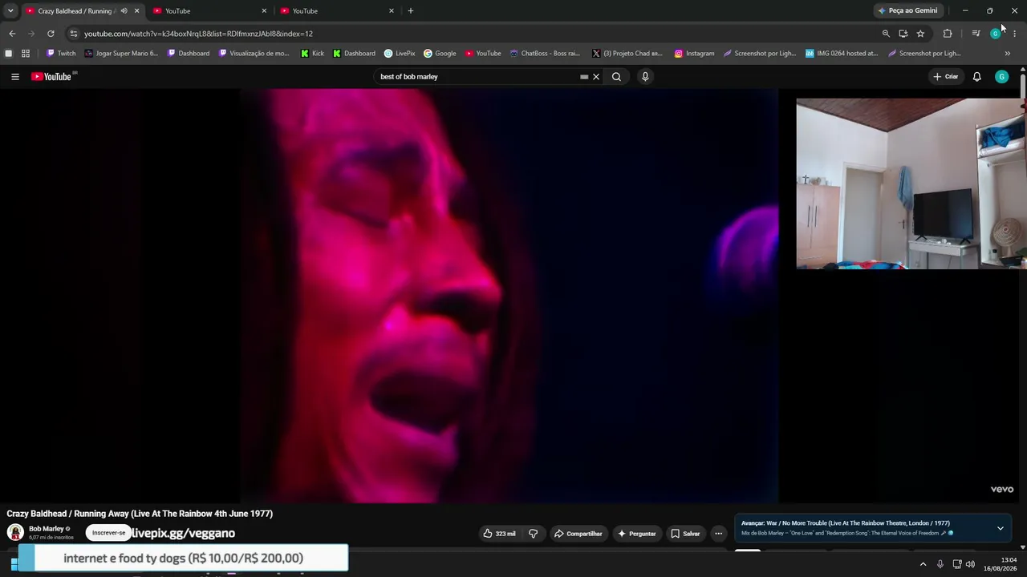Open Chrome zoom magnifier in address bar
Image resolution: width=1027 pixels, height=577 pixels.
(x=886, y=34)
